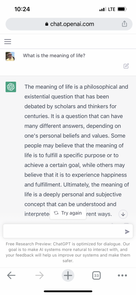Tap the user profile photo thumbnail
Screen dimensions: 136x295
tap(10, 56)
